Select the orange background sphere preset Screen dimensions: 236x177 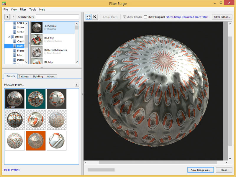tap(36, 141)
